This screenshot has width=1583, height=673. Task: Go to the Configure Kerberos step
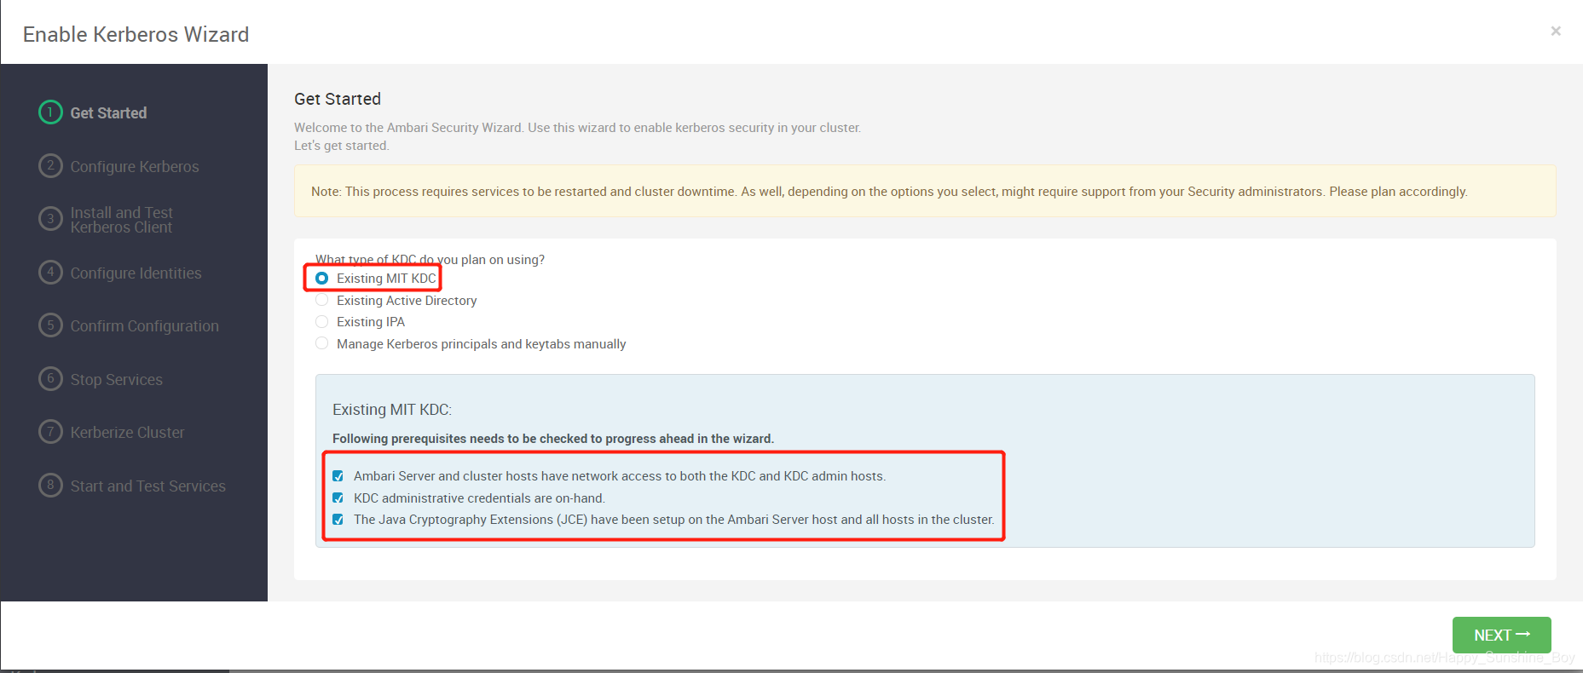135,167
